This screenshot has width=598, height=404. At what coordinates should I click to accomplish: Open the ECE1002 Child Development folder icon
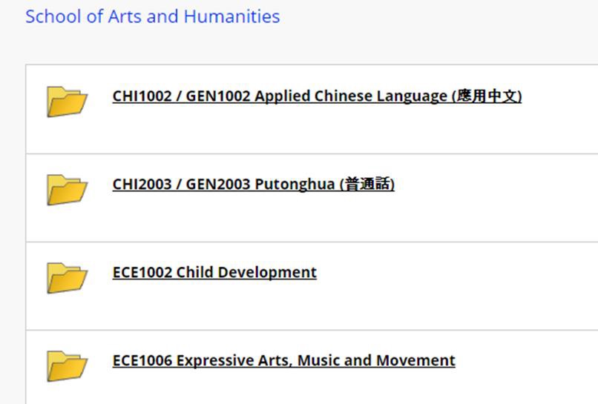click(67, 277)
